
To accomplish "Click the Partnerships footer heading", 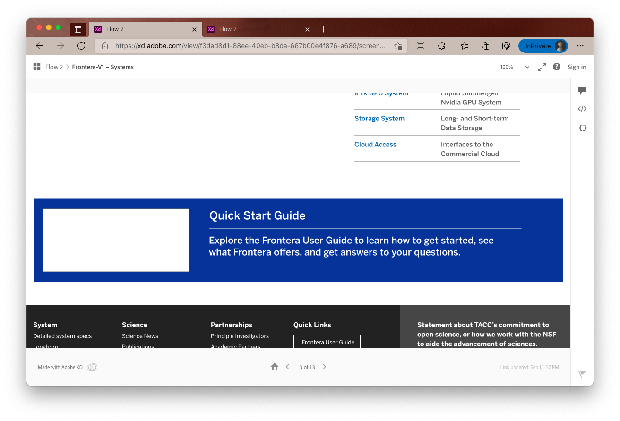I will coord(232,325).
